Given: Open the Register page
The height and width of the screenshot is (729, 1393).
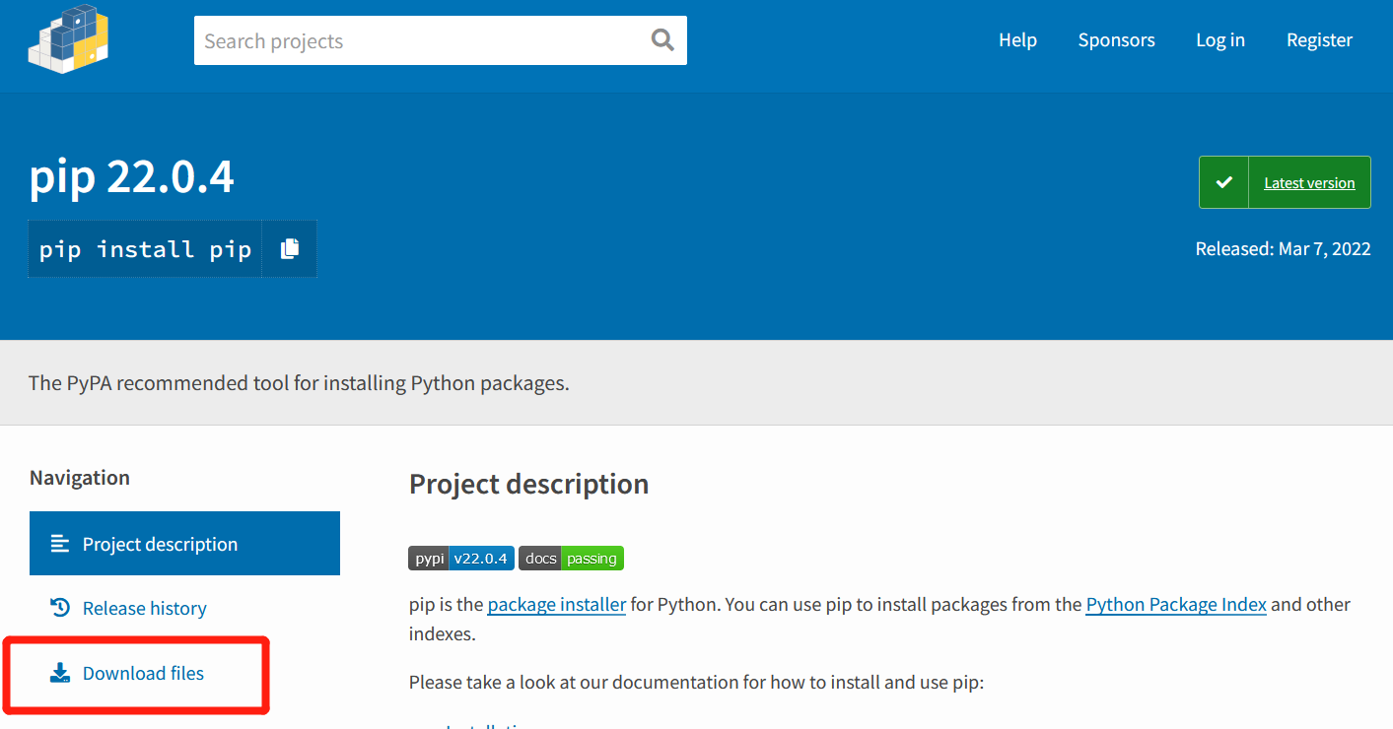Looking at the screenshot, I should click(1319, 40).
